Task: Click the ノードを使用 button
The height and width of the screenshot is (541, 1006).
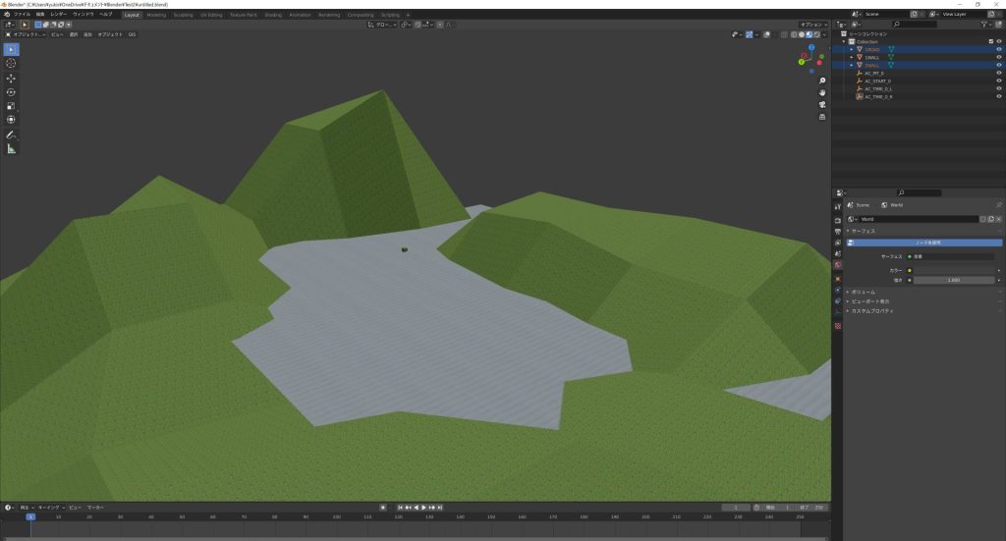Action: [929, 242]
